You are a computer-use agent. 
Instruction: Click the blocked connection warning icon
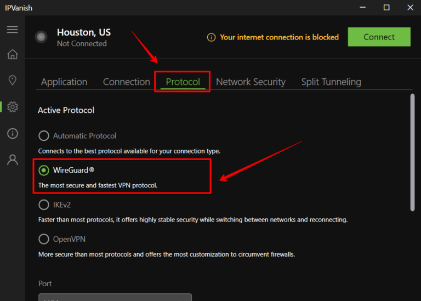pyautogui.click(x=211, y=37)
